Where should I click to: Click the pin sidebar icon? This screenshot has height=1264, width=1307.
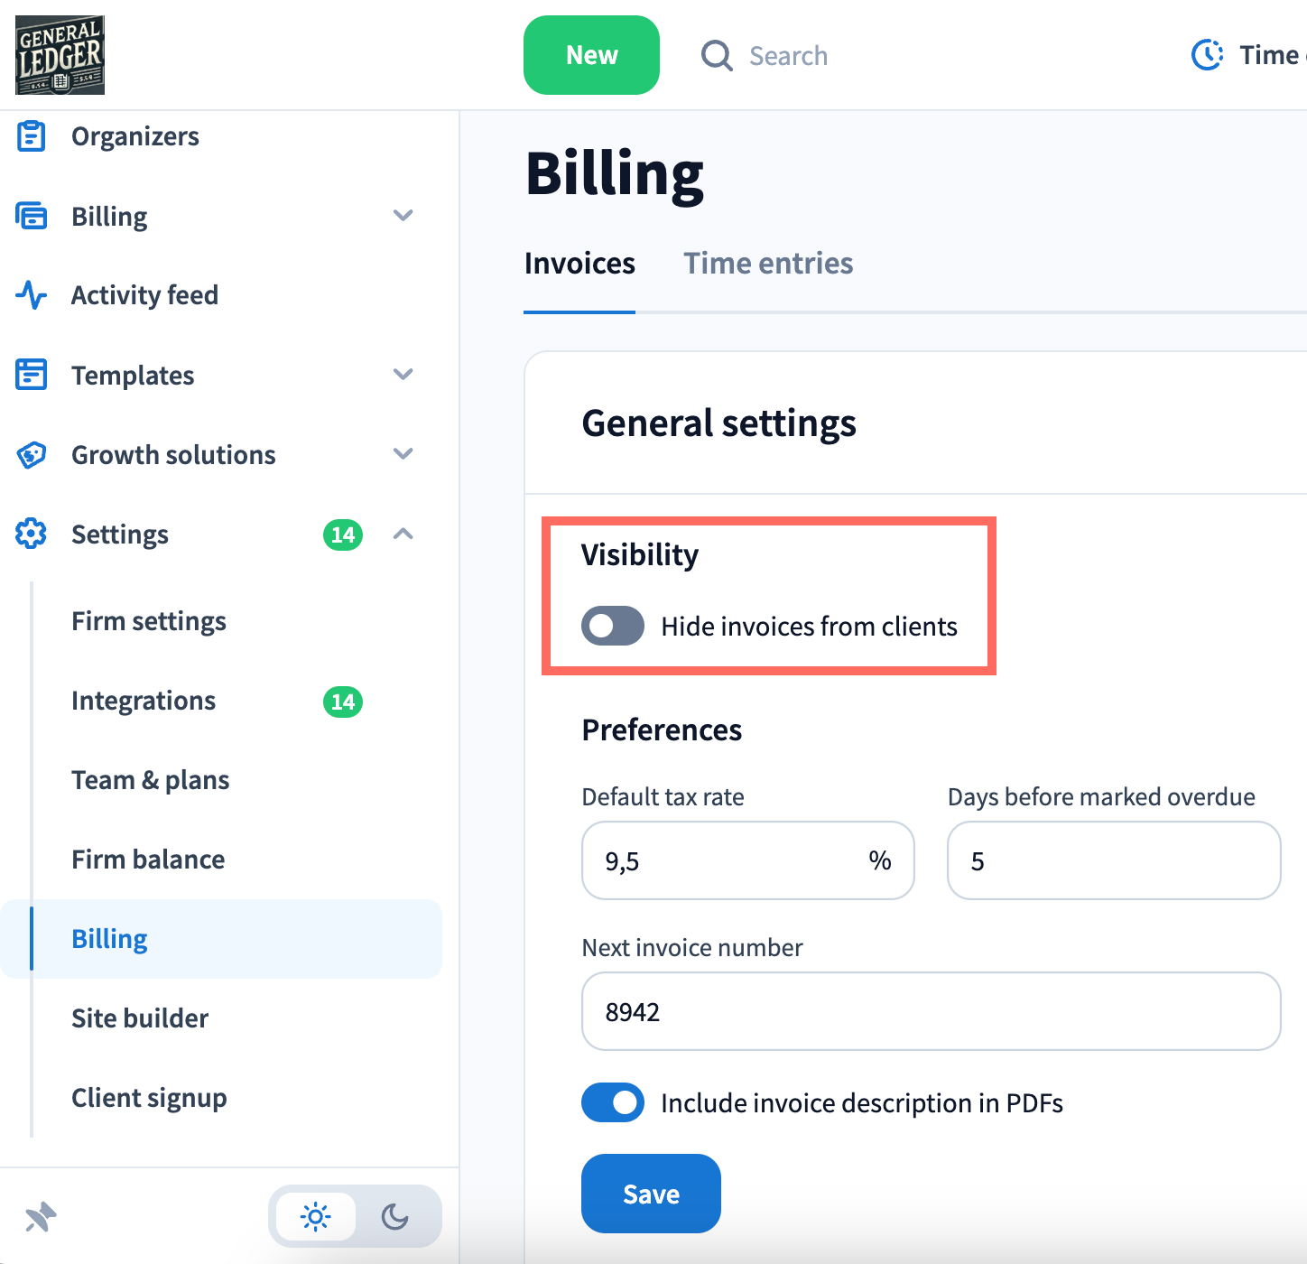click(x=41, y=1217)
